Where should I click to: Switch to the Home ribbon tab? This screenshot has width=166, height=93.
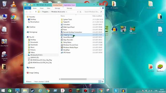[34, 8]
